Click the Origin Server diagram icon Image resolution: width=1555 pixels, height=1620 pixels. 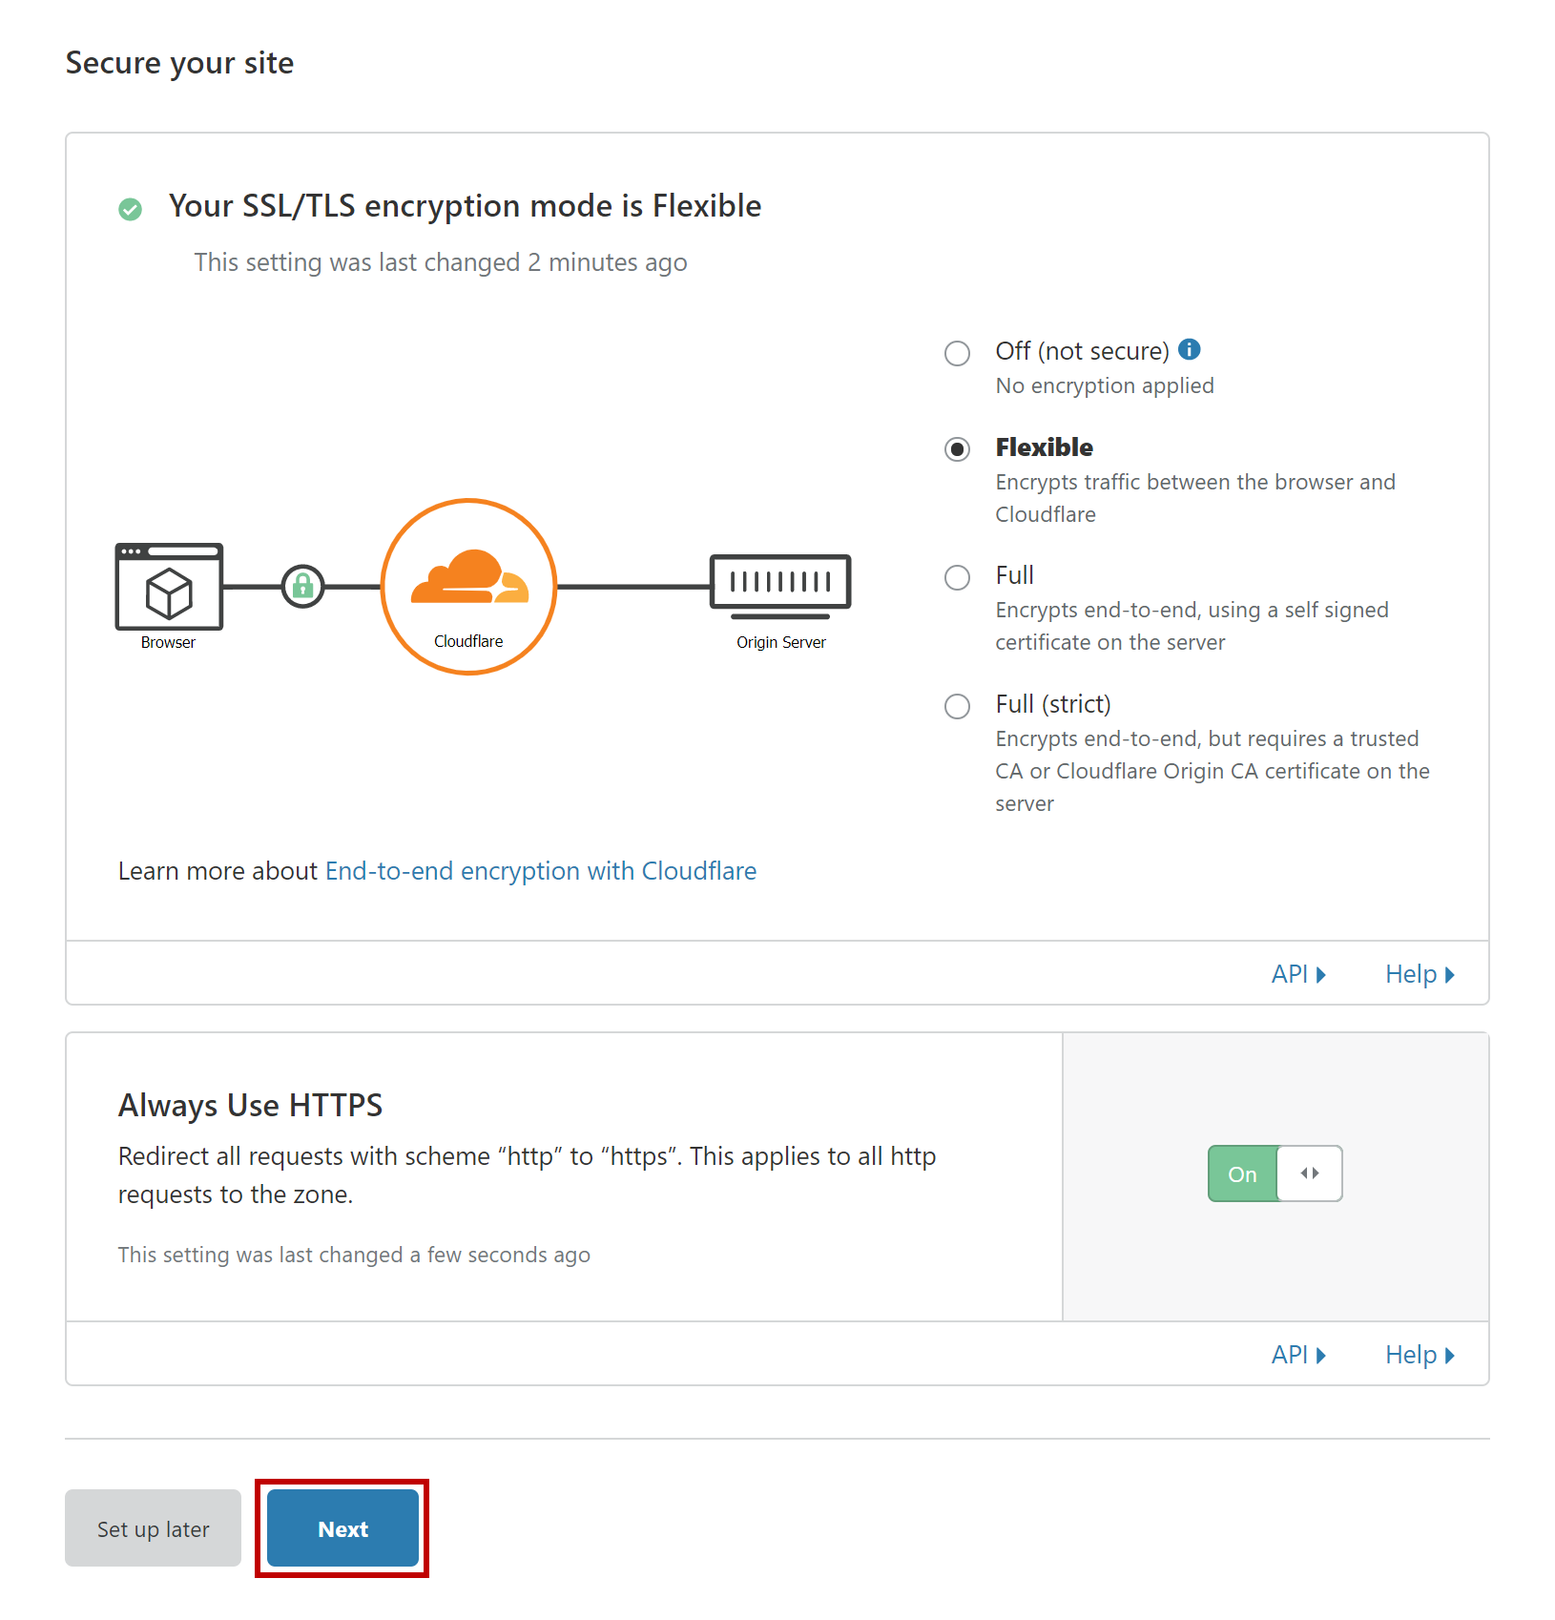click(x=780, y=582)
